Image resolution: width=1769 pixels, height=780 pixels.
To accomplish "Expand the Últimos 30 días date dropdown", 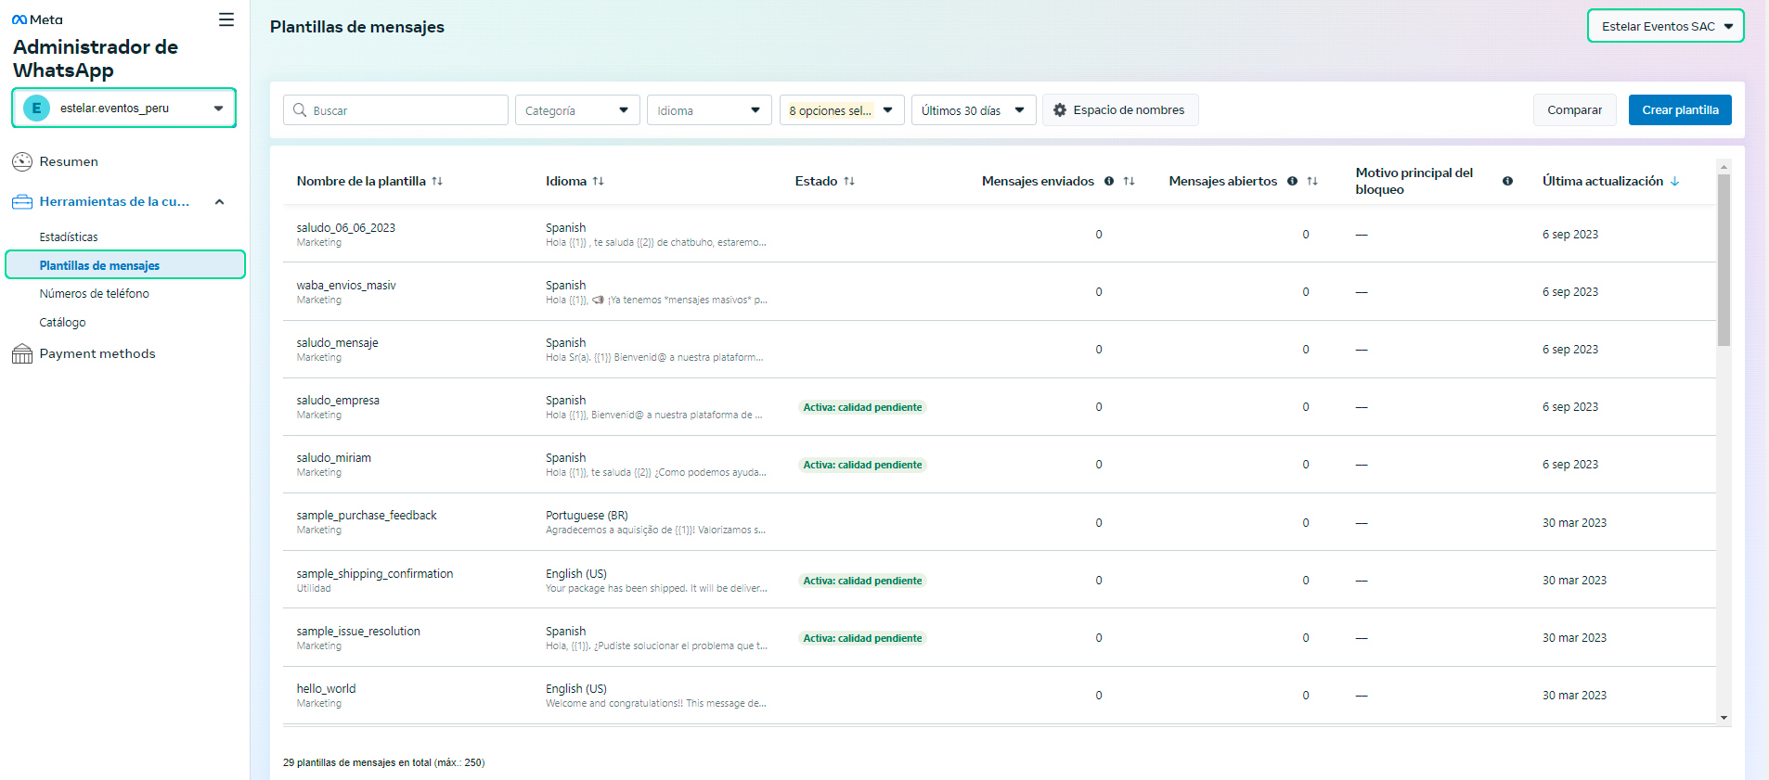I will (973, 110).
